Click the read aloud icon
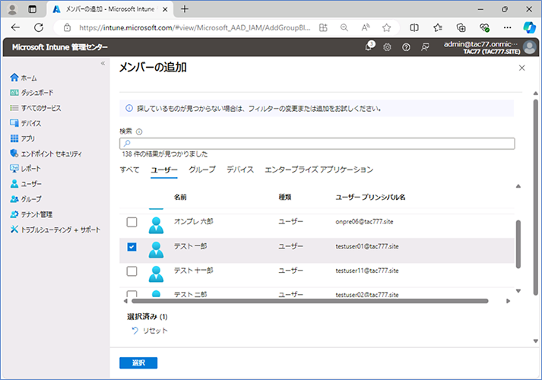 366,27
